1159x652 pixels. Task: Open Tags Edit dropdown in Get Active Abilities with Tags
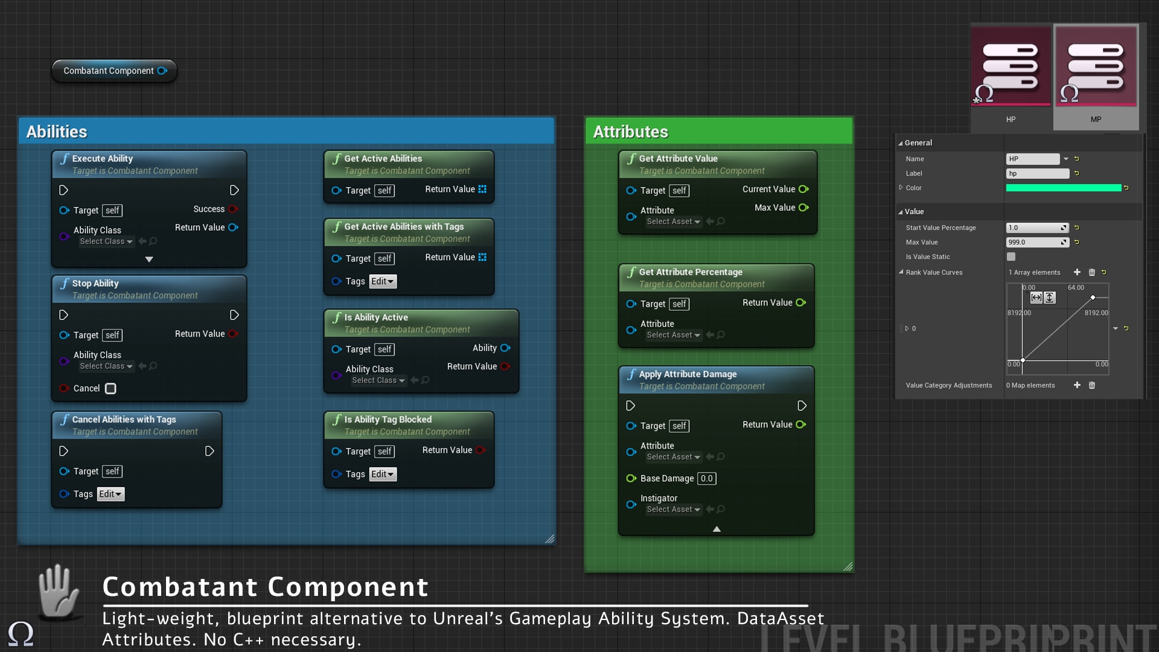point(383,281)
